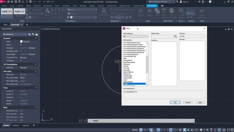Switch to the Start file tab
234x132 pixels.
coord(5,25)
